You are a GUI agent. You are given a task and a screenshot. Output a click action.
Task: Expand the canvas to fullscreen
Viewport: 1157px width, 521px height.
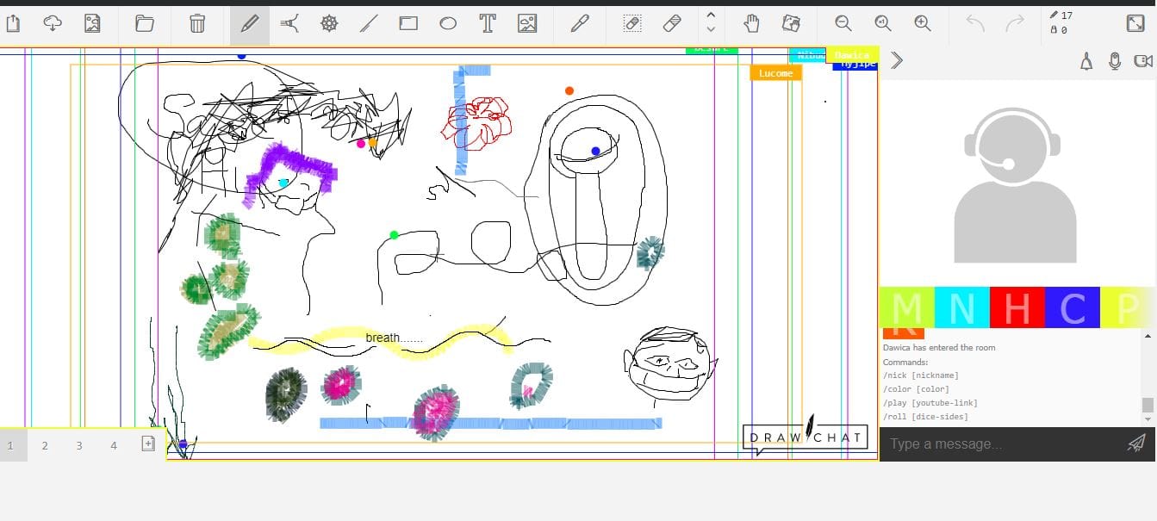(x=1135, y=24)
